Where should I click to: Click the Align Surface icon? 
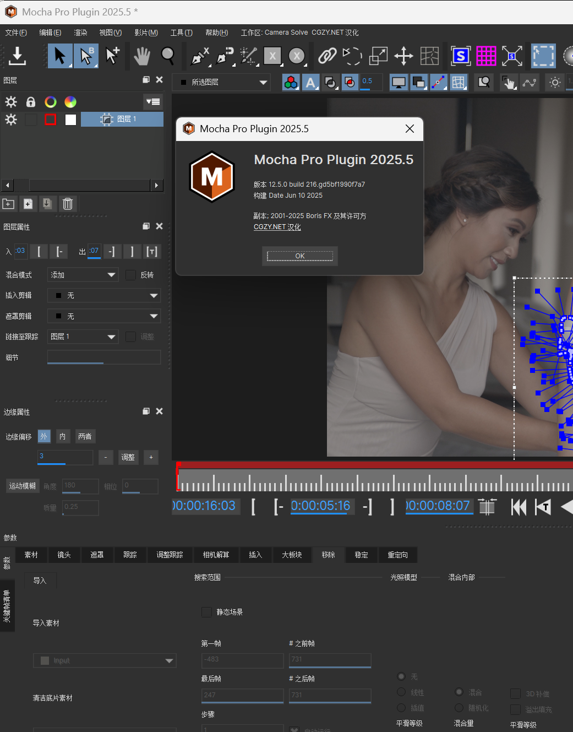(x=512, y=56)
